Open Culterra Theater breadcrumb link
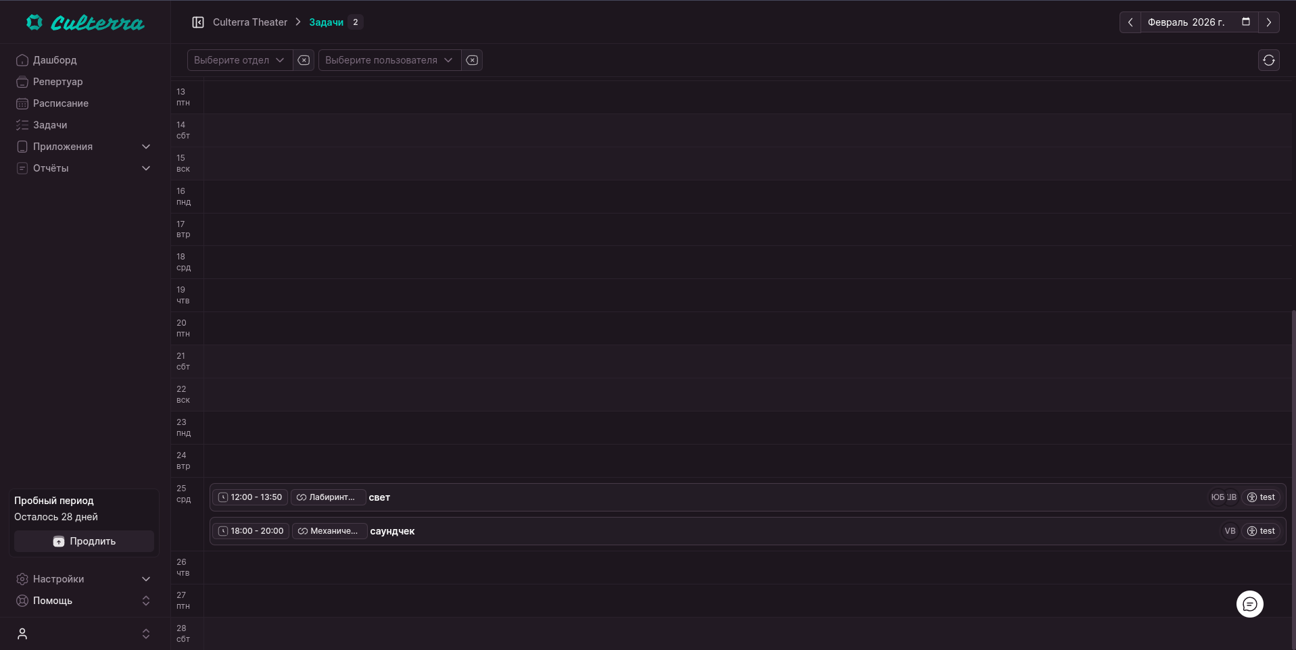Screen dimensions: 1296x650 pyautogui.click(x=250, y=22)
